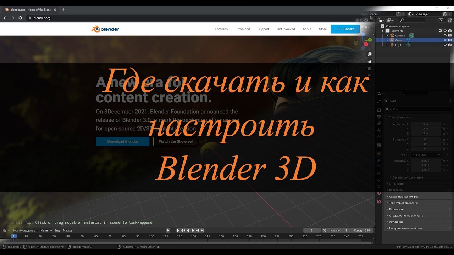The width and height of the screenshot is (454, 255).
Task: Open the Support nav link
Action: coord(264,29)
